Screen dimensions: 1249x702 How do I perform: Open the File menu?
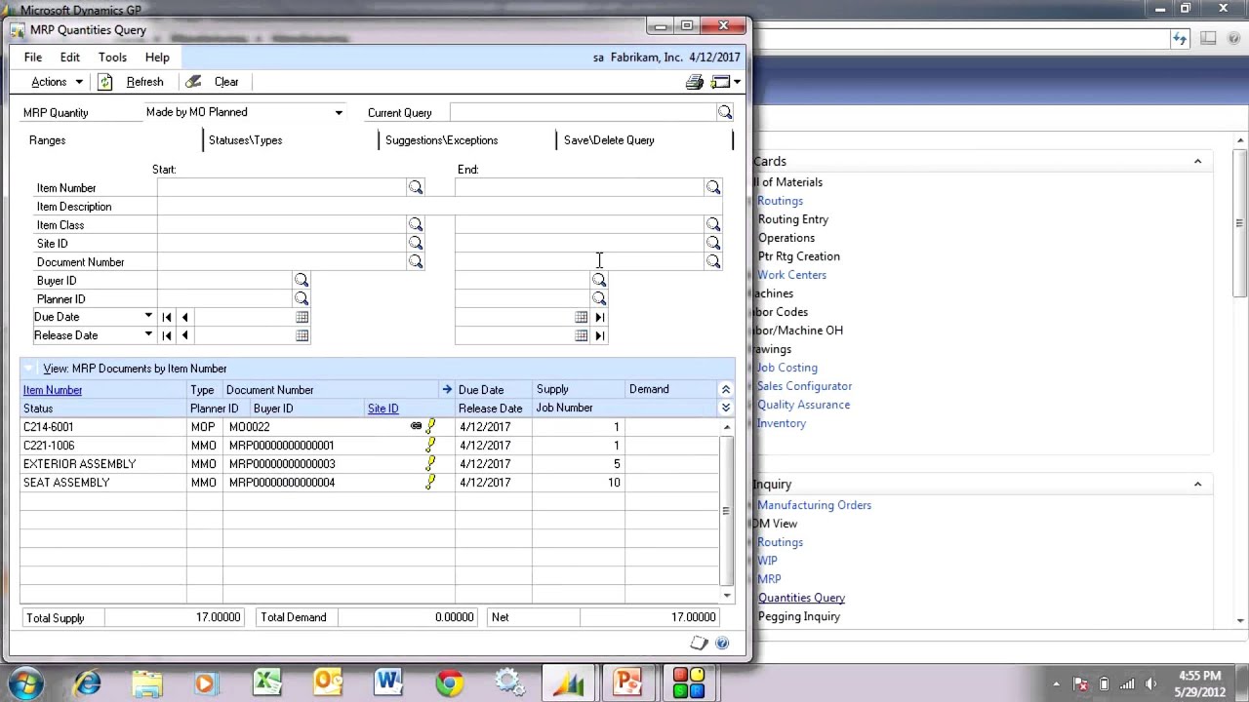[33, 58]
